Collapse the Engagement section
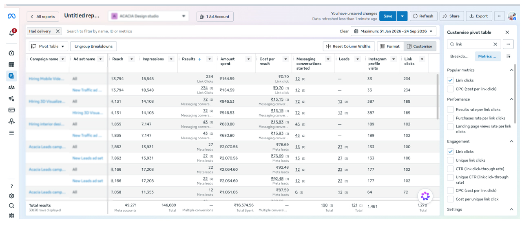522x233 pixels. [x=511, y=141]
